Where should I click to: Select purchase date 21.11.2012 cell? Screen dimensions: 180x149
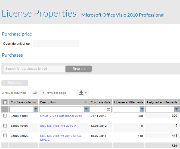(98, 116)
